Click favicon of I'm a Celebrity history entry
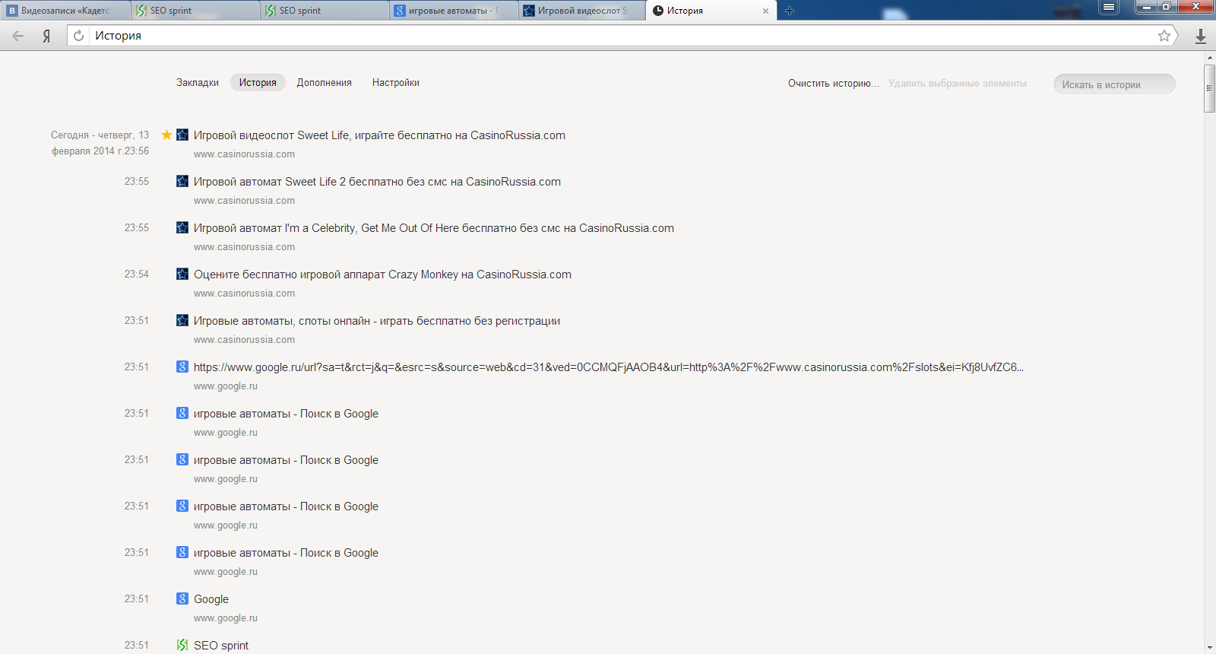 pos(182,227)
